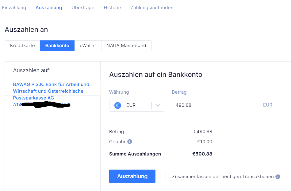Select Kreditkarte as withdrawal method
The width and height of the screenshot is (291, 191).
coord(22,46)
